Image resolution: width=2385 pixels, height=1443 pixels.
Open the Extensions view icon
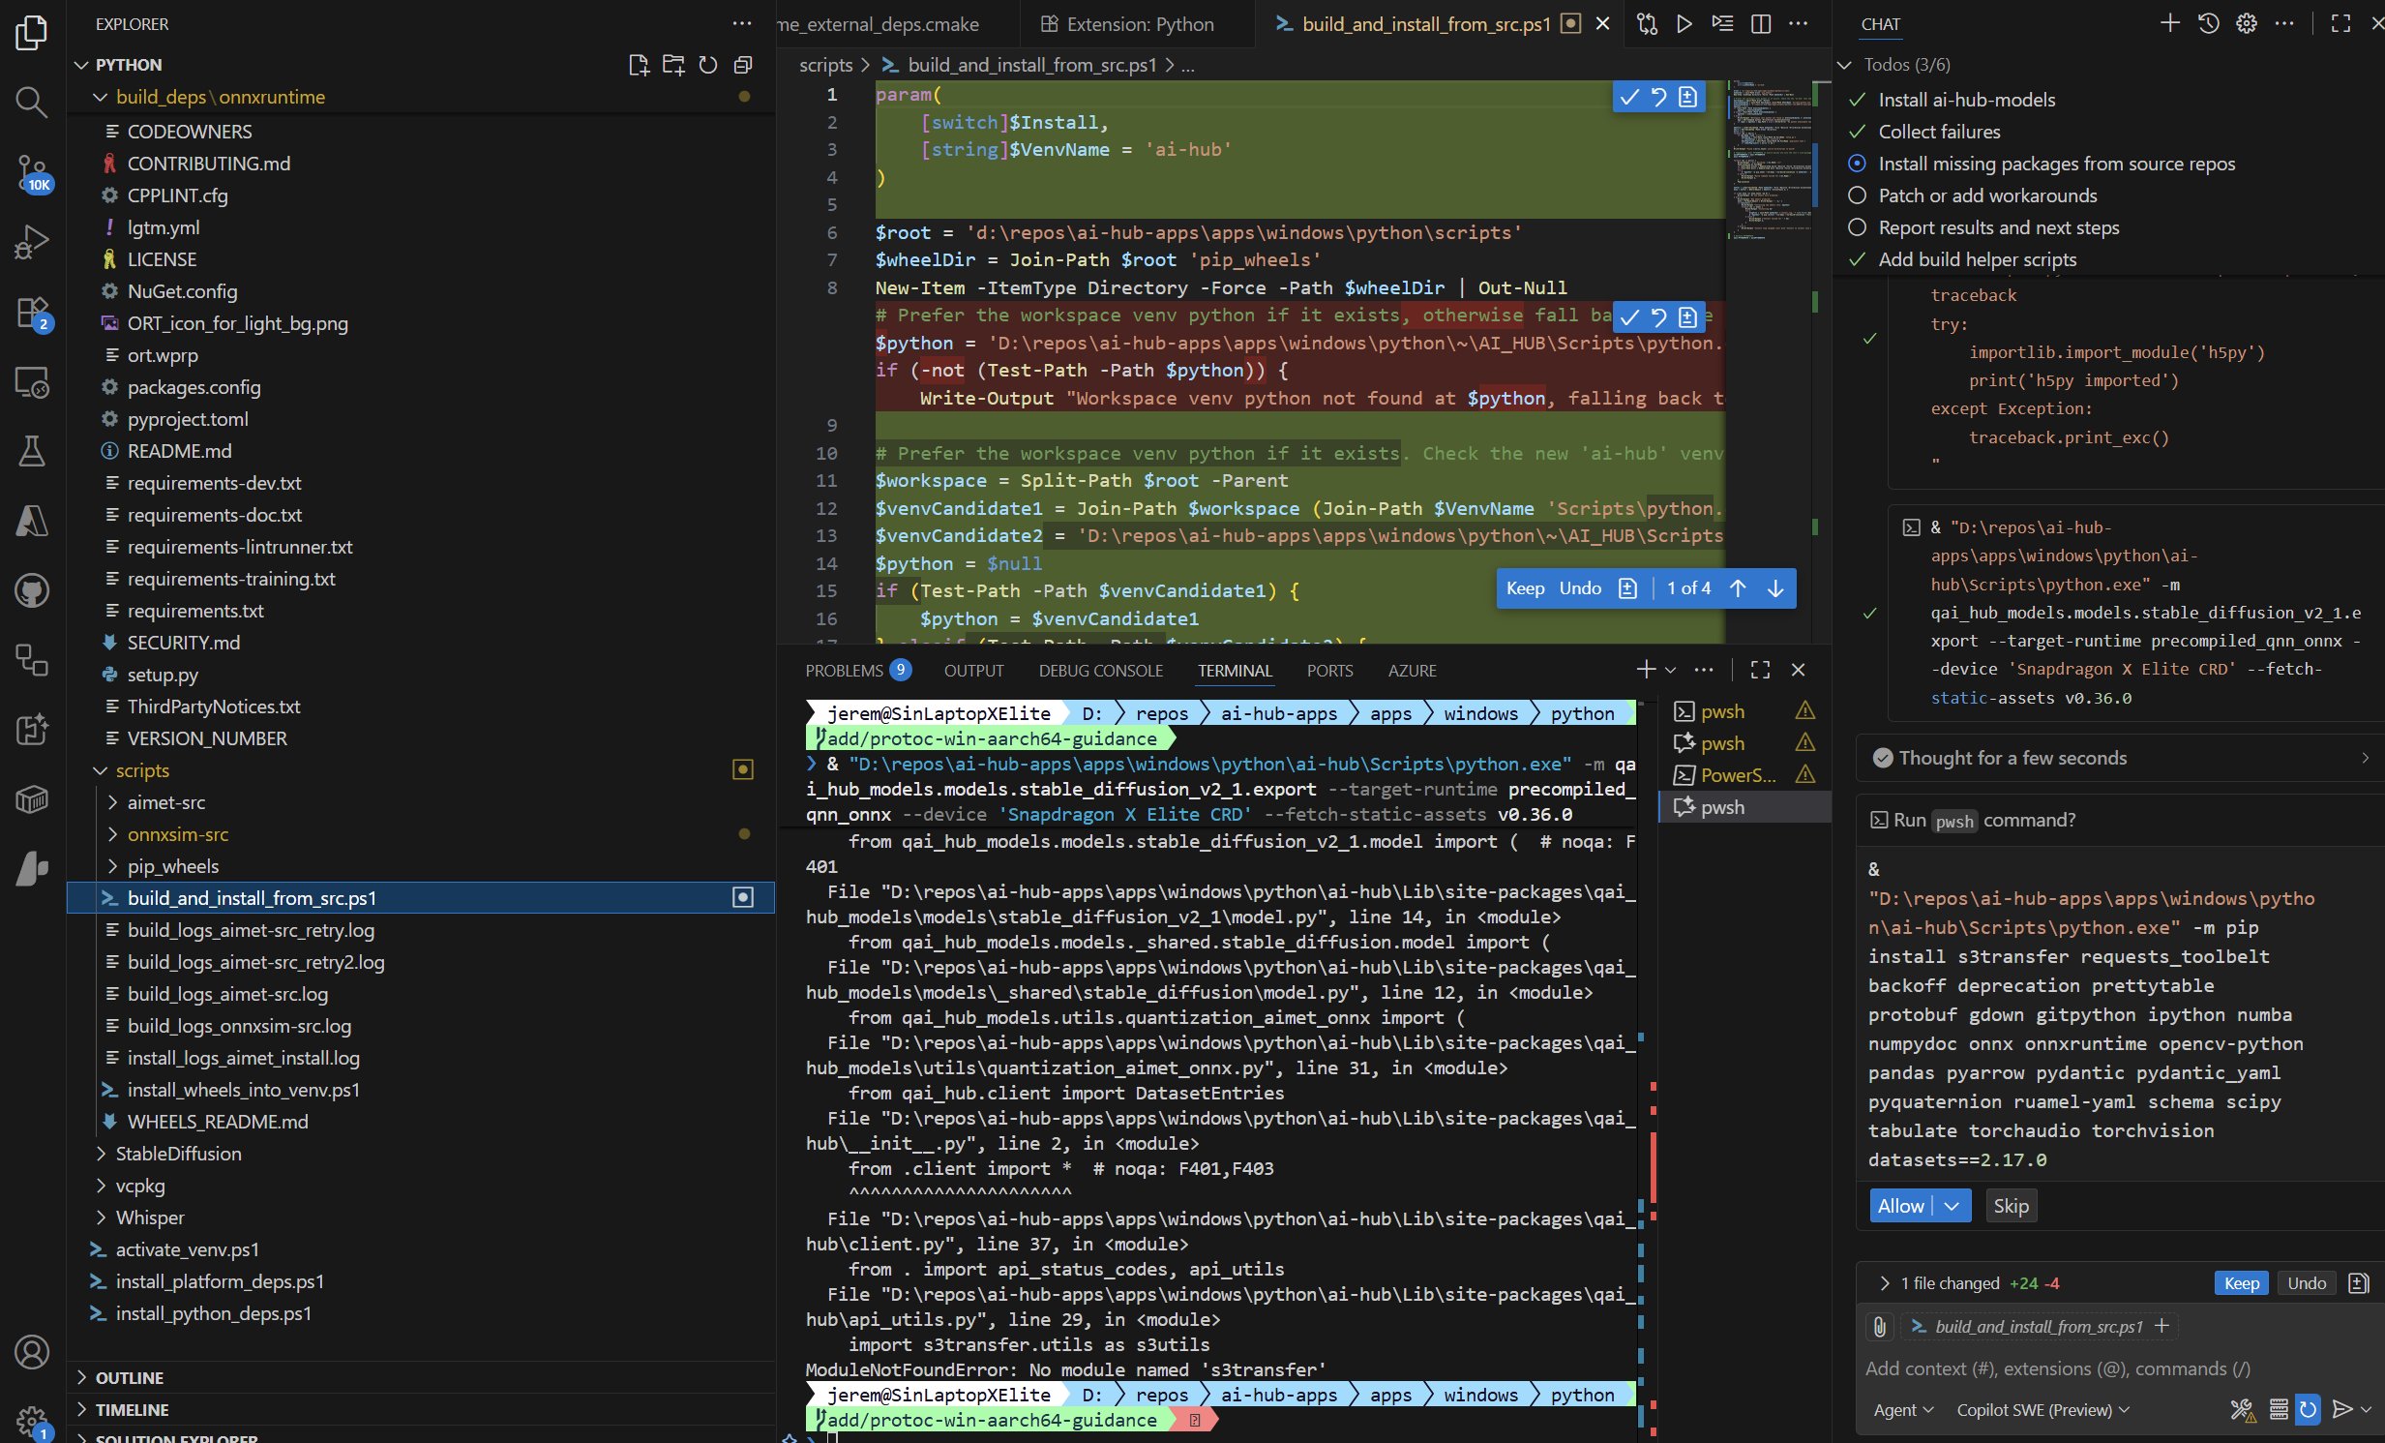pos(31,312)
